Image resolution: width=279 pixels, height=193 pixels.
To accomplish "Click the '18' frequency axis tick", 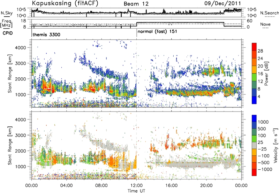I will [x=23, y=21].
